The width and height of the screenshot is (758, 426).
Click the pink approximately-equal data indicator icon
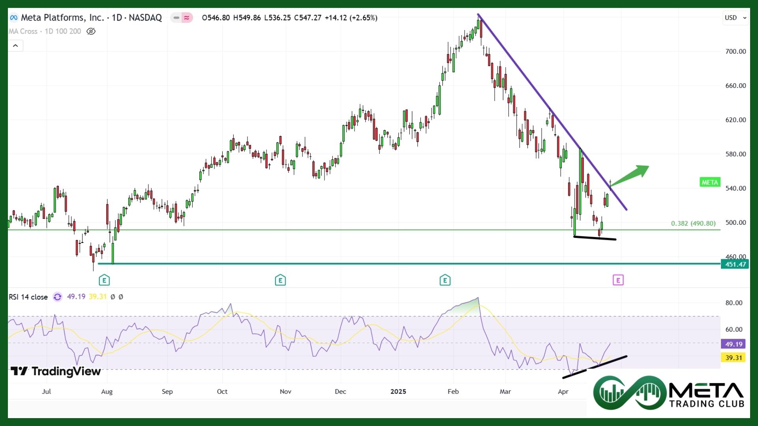tap(187, 18)
